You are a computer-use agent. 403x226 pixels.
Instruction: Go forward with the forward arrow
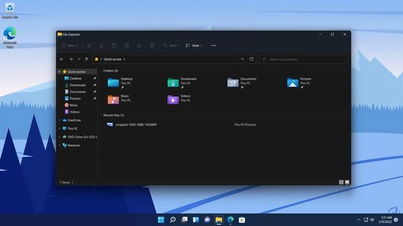tap(71, 59)
